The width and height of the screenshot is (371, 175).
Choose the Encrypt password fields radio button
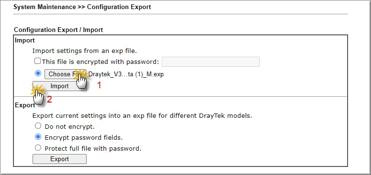(38, 137)
